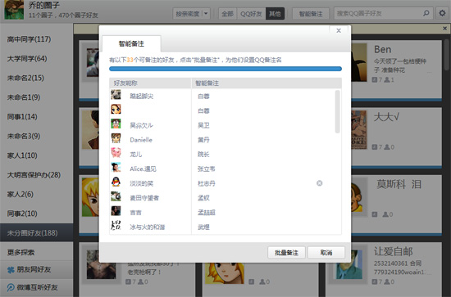The width and height of the screenshot is (451, 297).
Task: Open the Ben friend card in background
Action: (396, 70)
